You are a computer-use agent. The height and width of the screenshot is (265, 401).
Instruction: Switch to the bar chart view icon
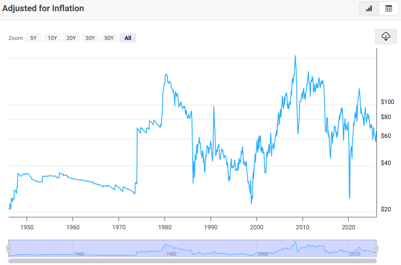coord(369,9)
